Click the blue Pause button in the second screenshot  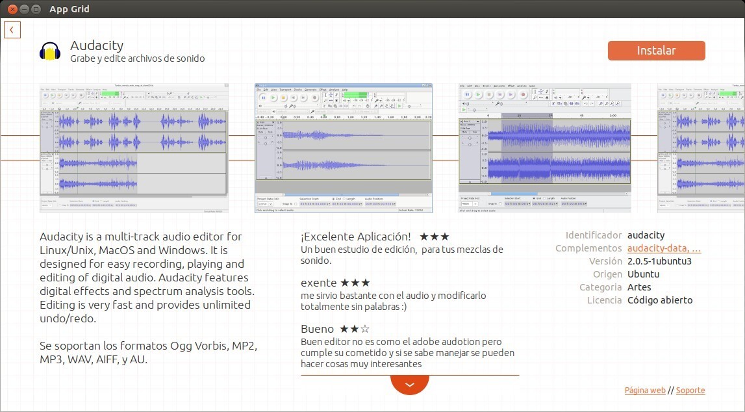click(264, 97)
